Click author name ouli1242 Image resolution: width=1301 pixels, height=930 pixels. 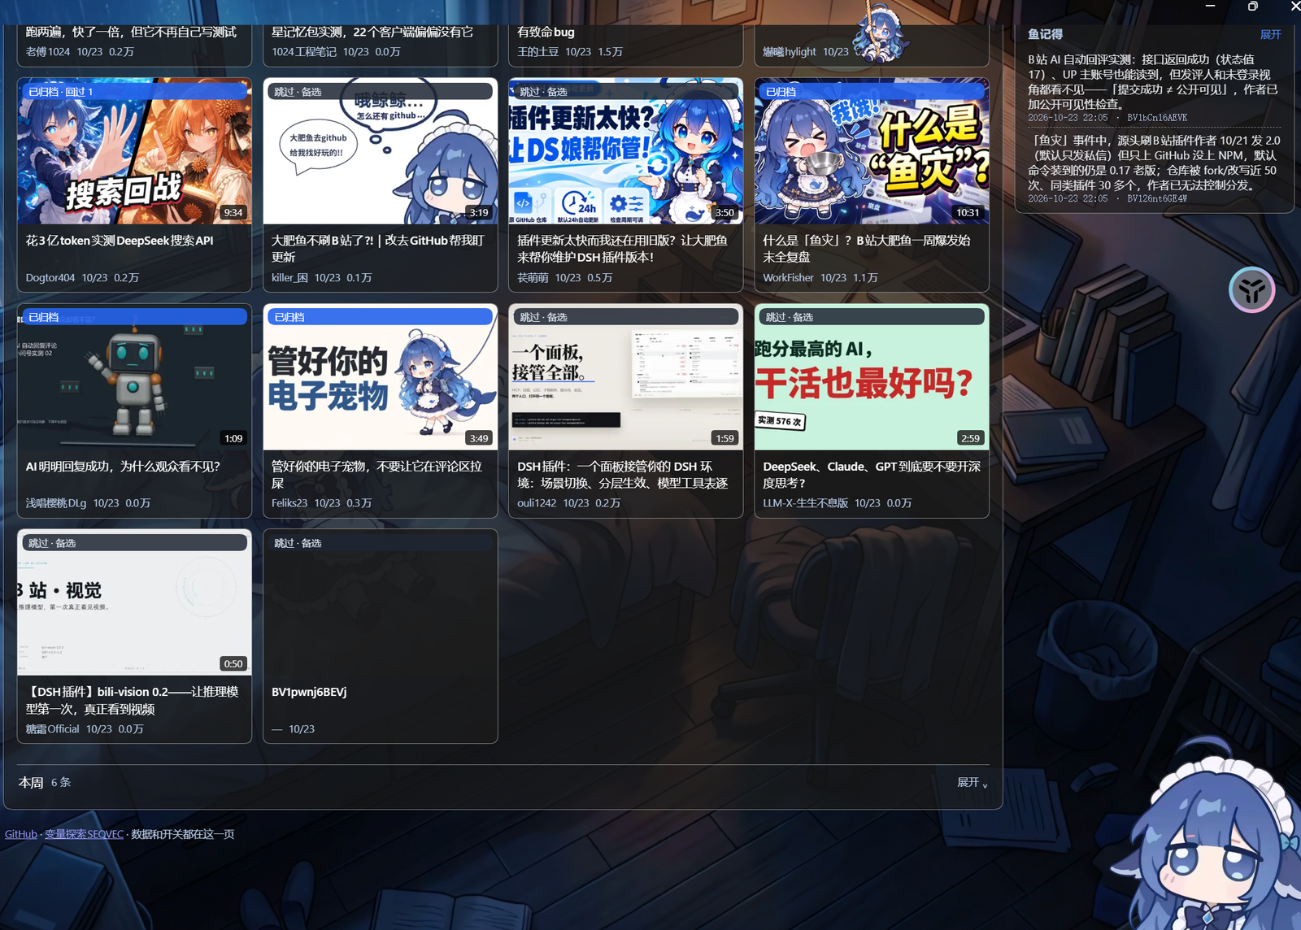537,503
